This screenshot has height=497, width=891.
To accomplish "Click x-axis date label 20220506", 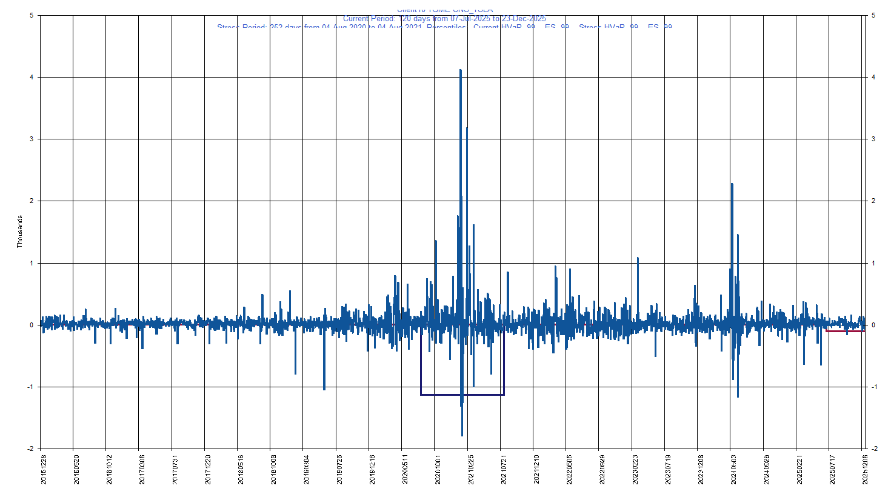I will pyautogui.click(x=569, y=469).
